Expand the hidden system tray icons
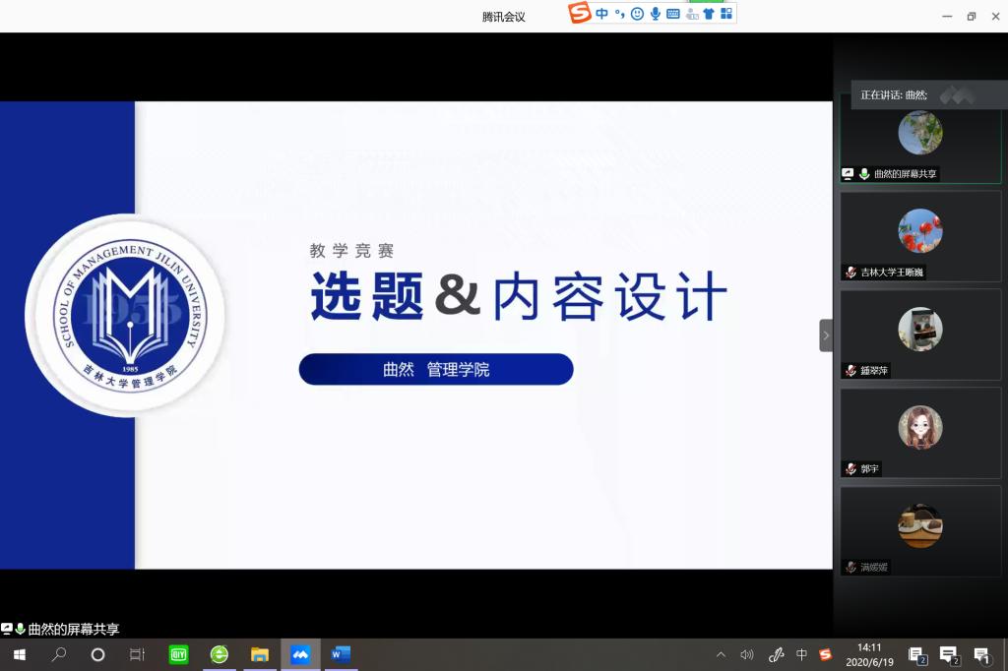The image size is (1008, 671). click(x=721, y=654)
